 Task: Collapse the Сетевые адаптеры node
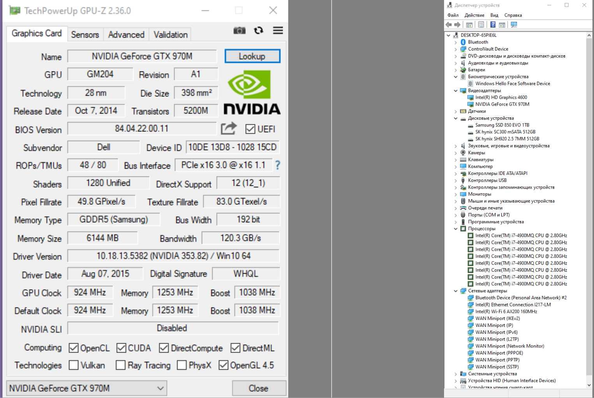pos(456,291)
